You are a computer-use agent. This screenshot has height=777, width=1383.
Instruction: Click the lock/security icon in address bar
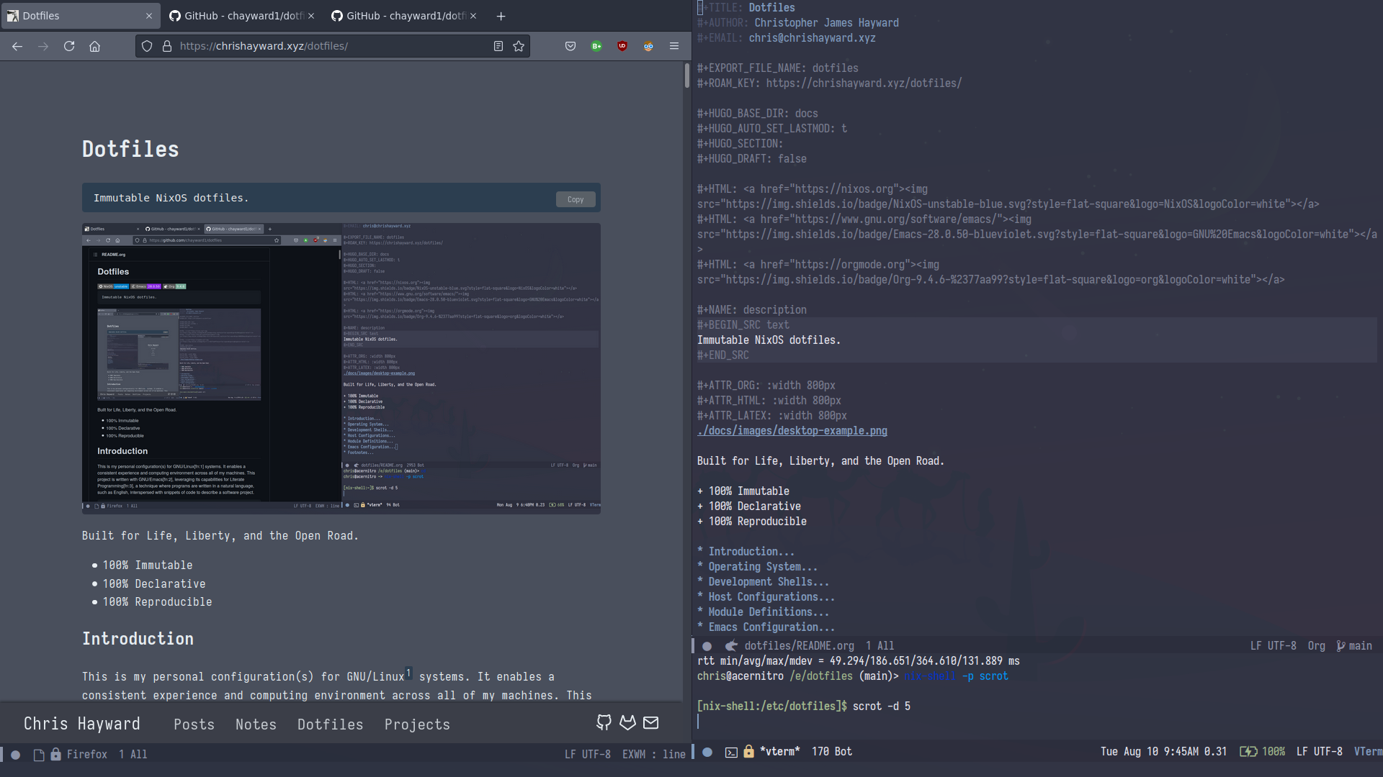pos(166,45)
